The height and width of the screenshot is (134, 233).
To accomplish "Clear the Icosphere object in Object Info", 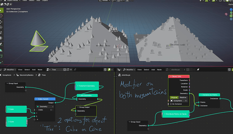I will pos(186,101).
